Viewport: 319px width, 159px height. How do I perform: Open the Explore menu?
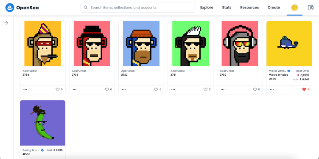coord(207,8)
